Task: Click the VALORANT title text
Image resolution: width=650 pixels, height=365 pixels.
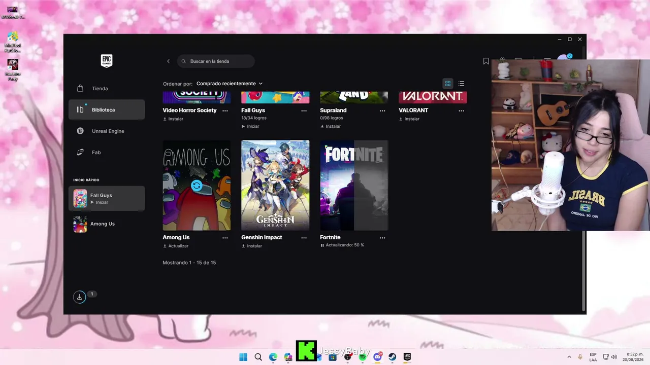Action: (x=413, y=111)
